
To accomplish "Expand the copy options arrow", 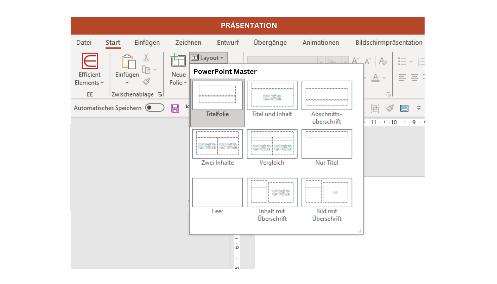I will (x=155, y=70).
